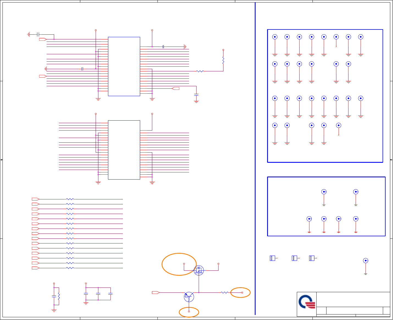Viewport: 393px width, 320px height.
Task: Select the top-right test point in the lower blue box
Action: point(356,192)
